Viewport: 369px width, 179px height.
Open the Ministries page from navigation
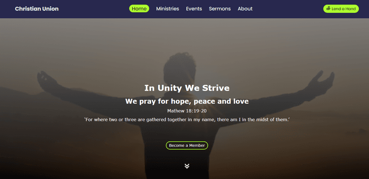pyautogui.click(x=168, y=9)
